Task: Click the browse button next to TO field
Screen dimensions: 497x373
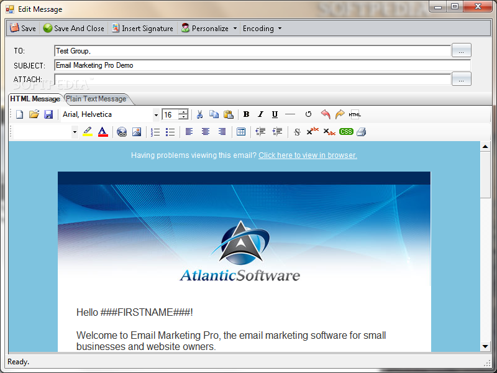Action: coord(461,50)
